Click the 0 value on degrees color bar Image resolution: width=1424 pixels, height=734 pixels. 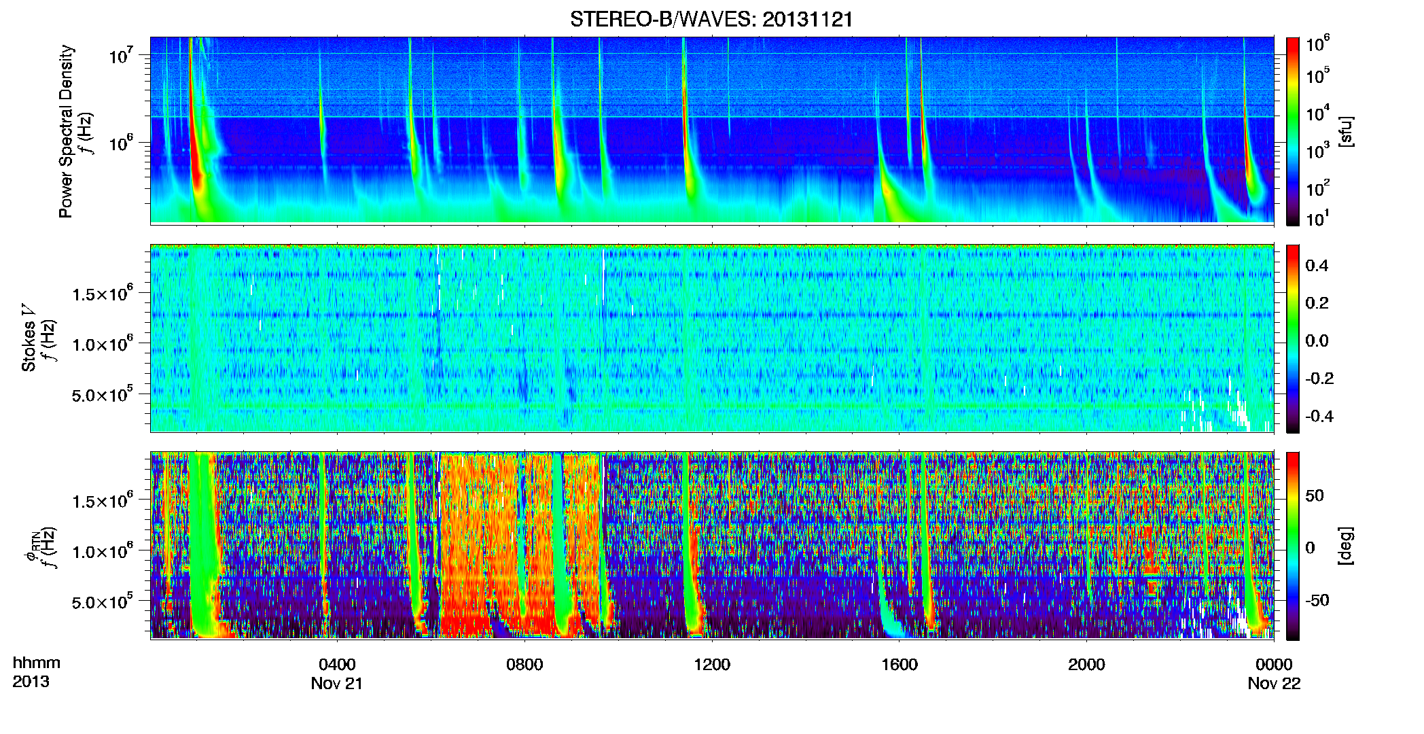(1311, 548)
